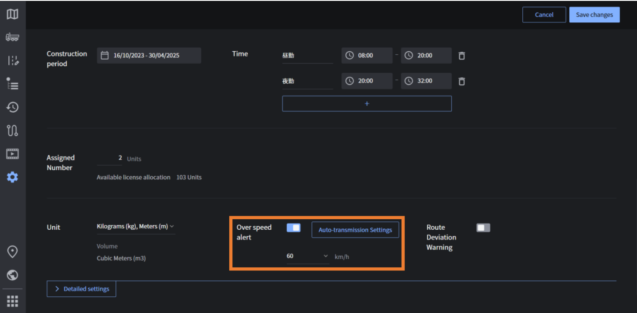
Task: Click the Cancel button
Action: tap(544, 14)
